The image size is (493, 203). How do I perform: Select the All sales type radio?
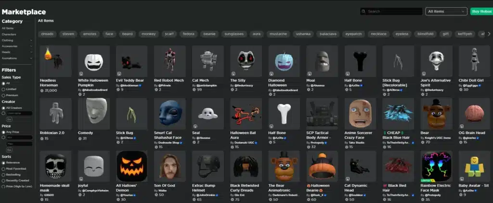coord(3,83)
